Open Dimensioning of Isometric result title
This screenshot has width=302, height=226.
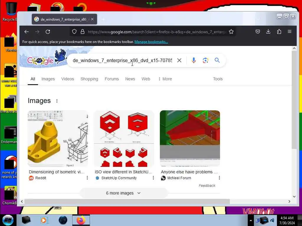click(57, 172)
